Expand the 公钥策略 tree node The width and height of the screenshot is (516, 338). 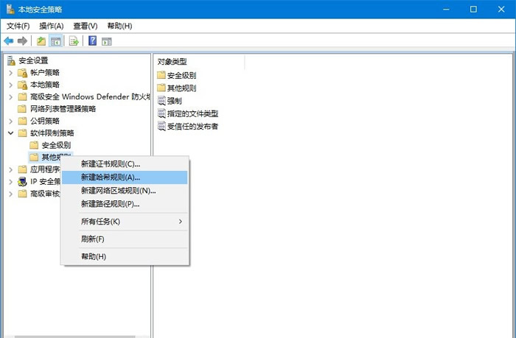(x=10, y=121)
